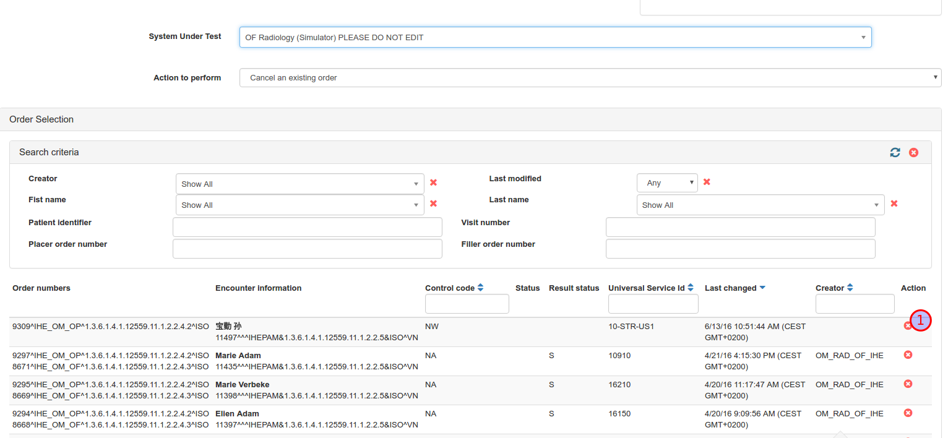Open the Action to perform dropdown
The width and height of the screenshot is (948, 438).
pos(590,78)
